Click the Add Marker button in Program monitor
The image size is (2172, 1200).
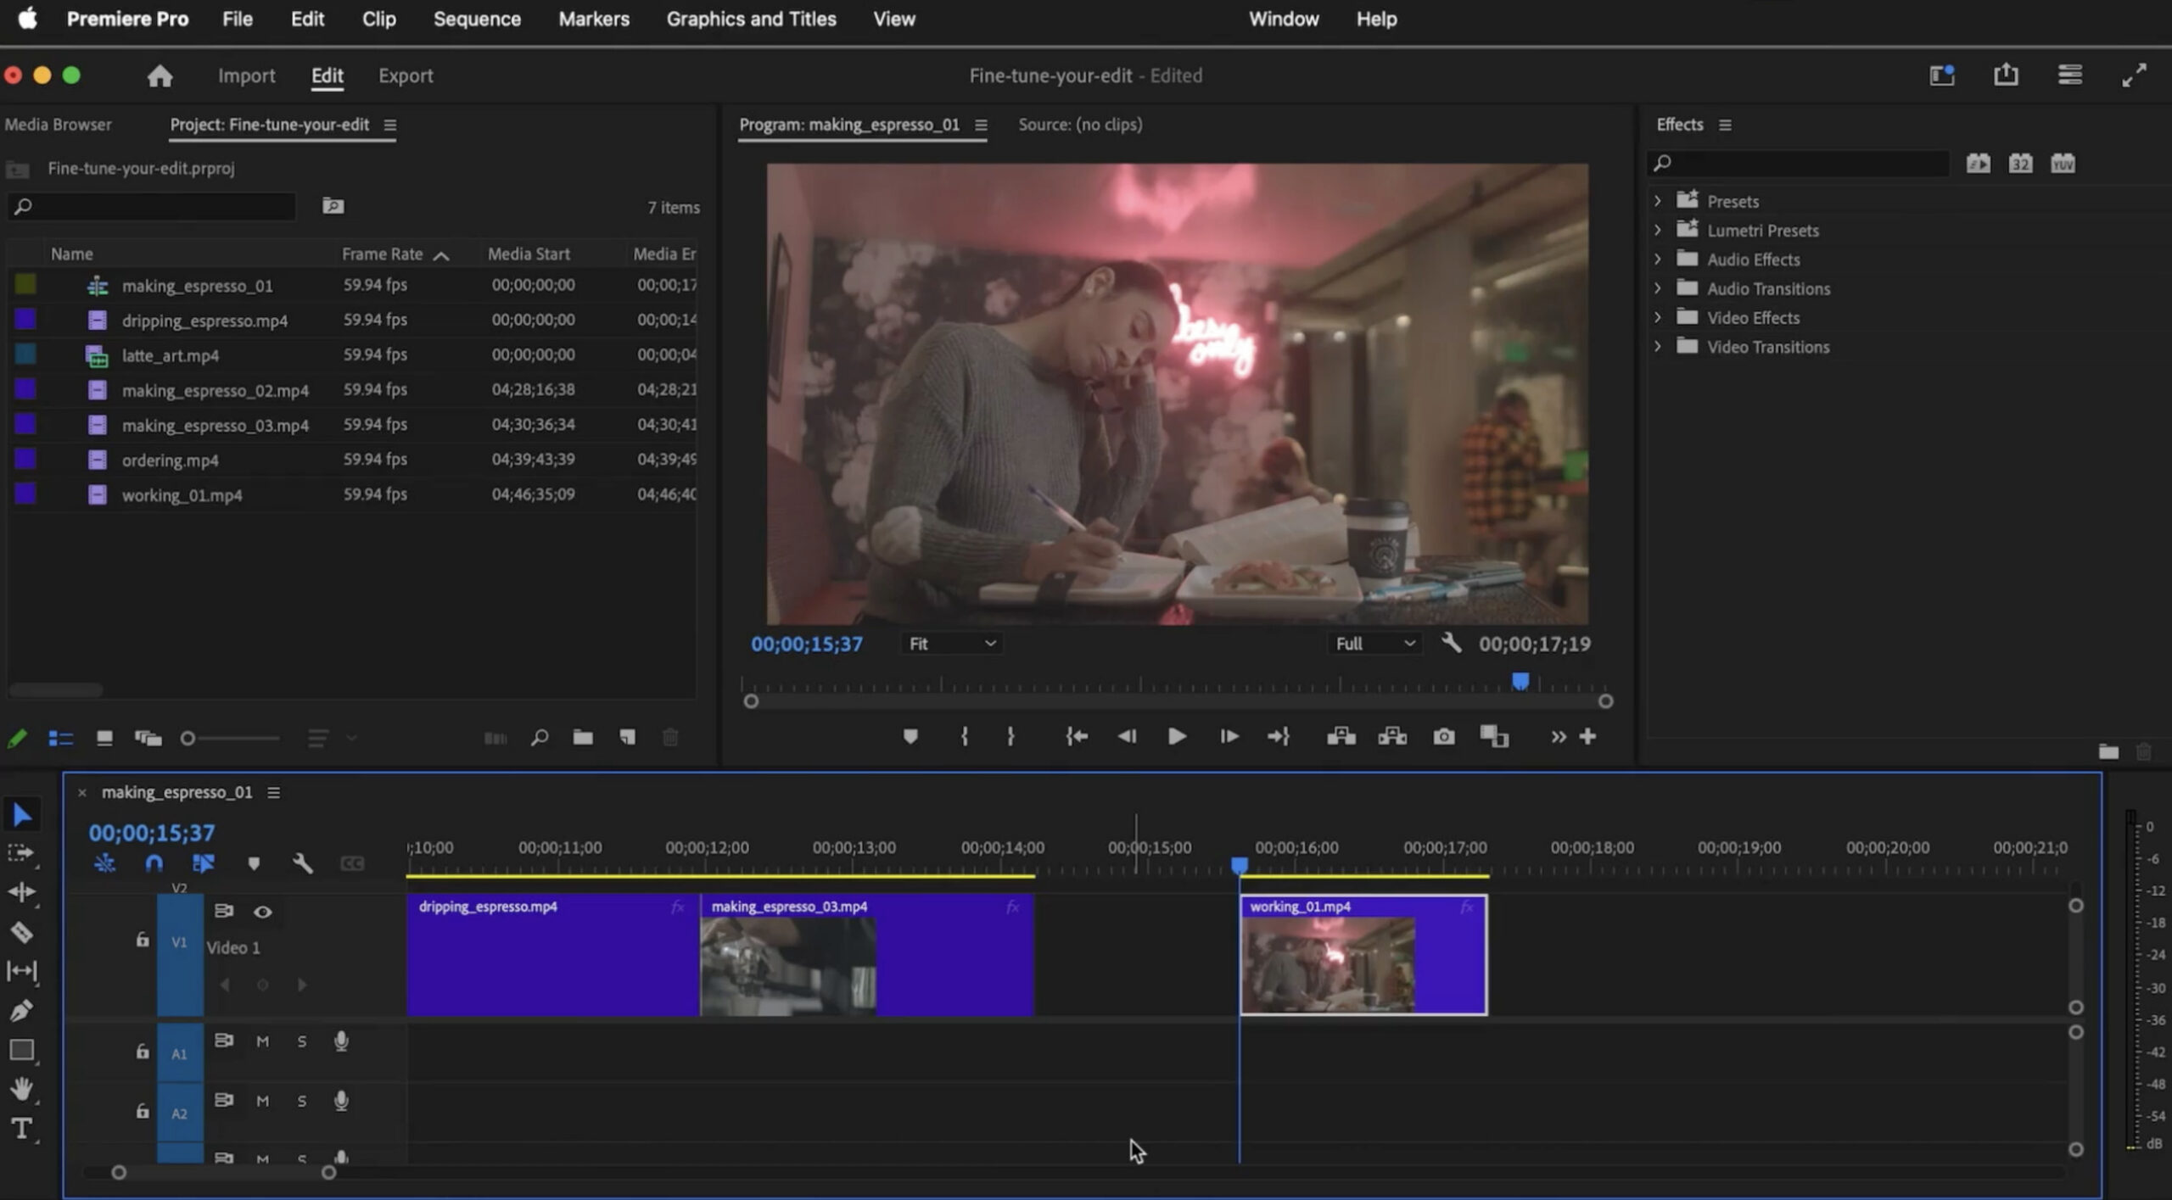coord(910,736)
